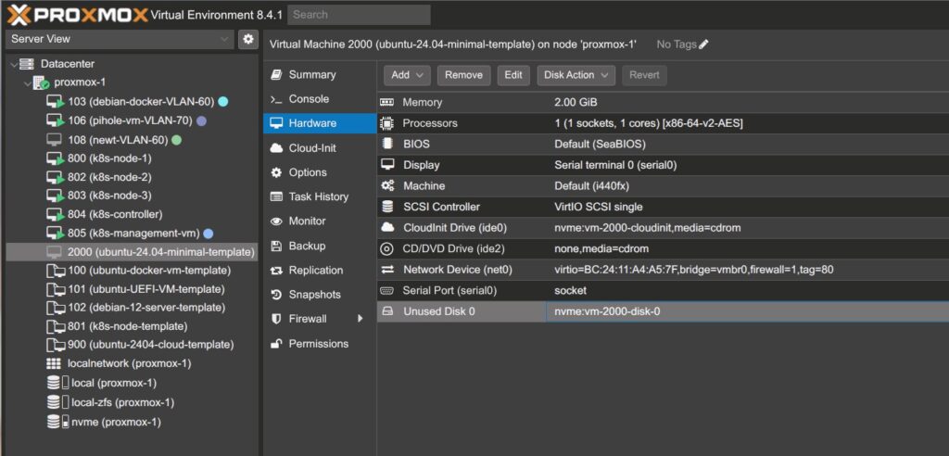This screenshot has height=456, width=949.
Task: Click the Edit button
Action: coord(513,75)
